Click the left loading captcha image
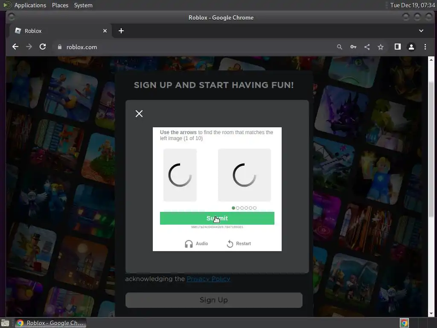The image size is (437, 328). point(180,175)
